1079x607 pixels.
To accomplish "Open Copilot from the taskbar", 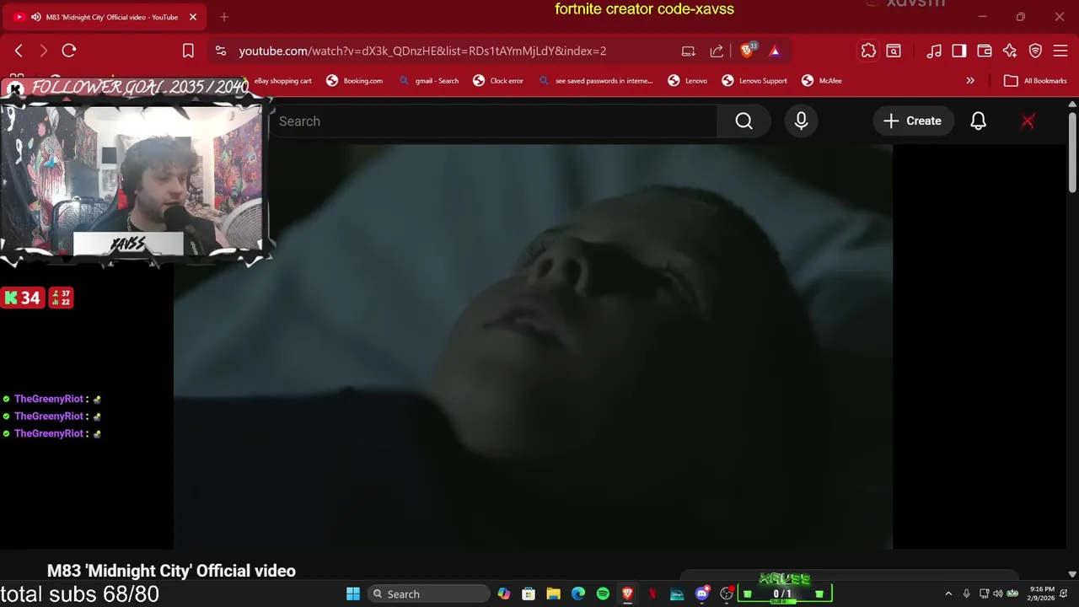I will click(504, 594).
